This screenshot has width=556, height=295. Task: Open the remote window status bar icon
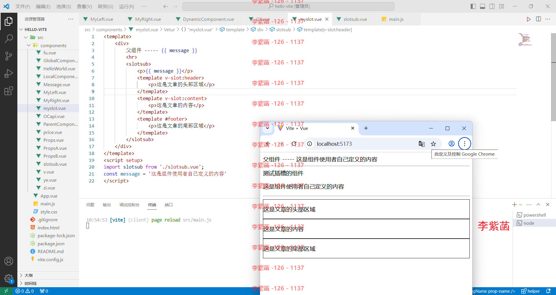[x=6, y=291]
